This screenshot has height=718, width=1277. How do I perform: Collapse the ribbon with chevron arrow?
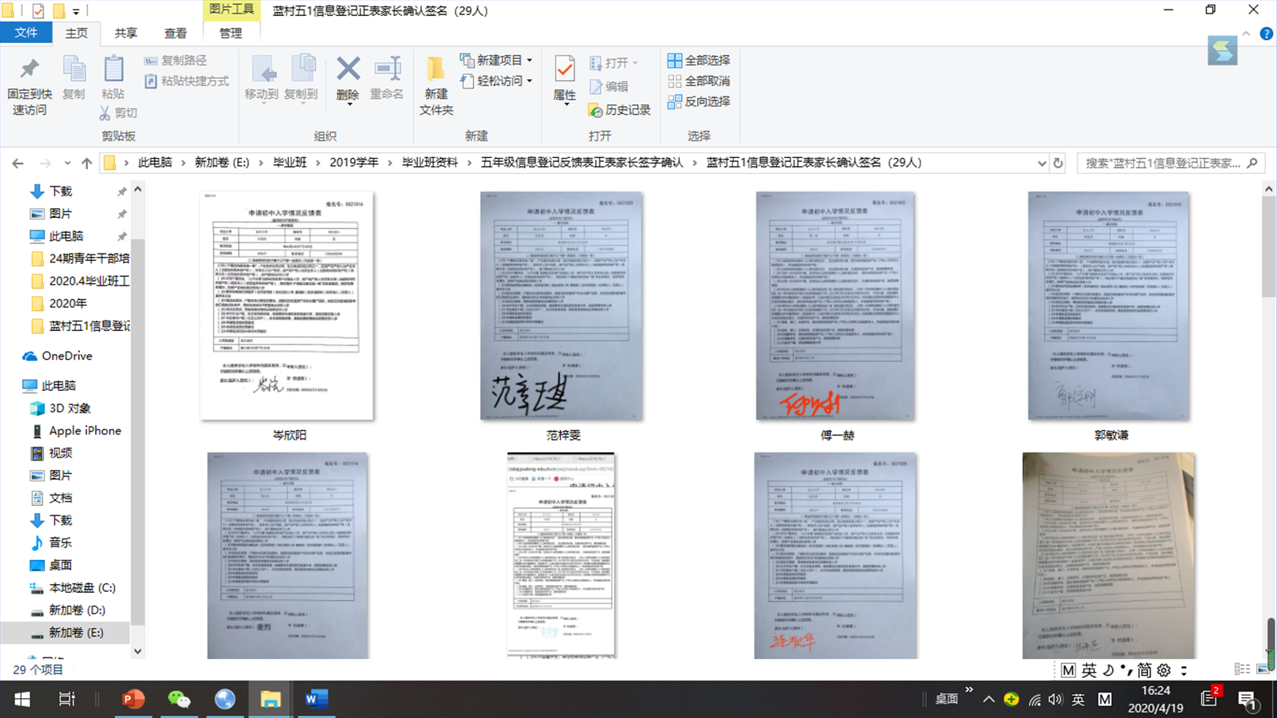tap(1245, 34)
